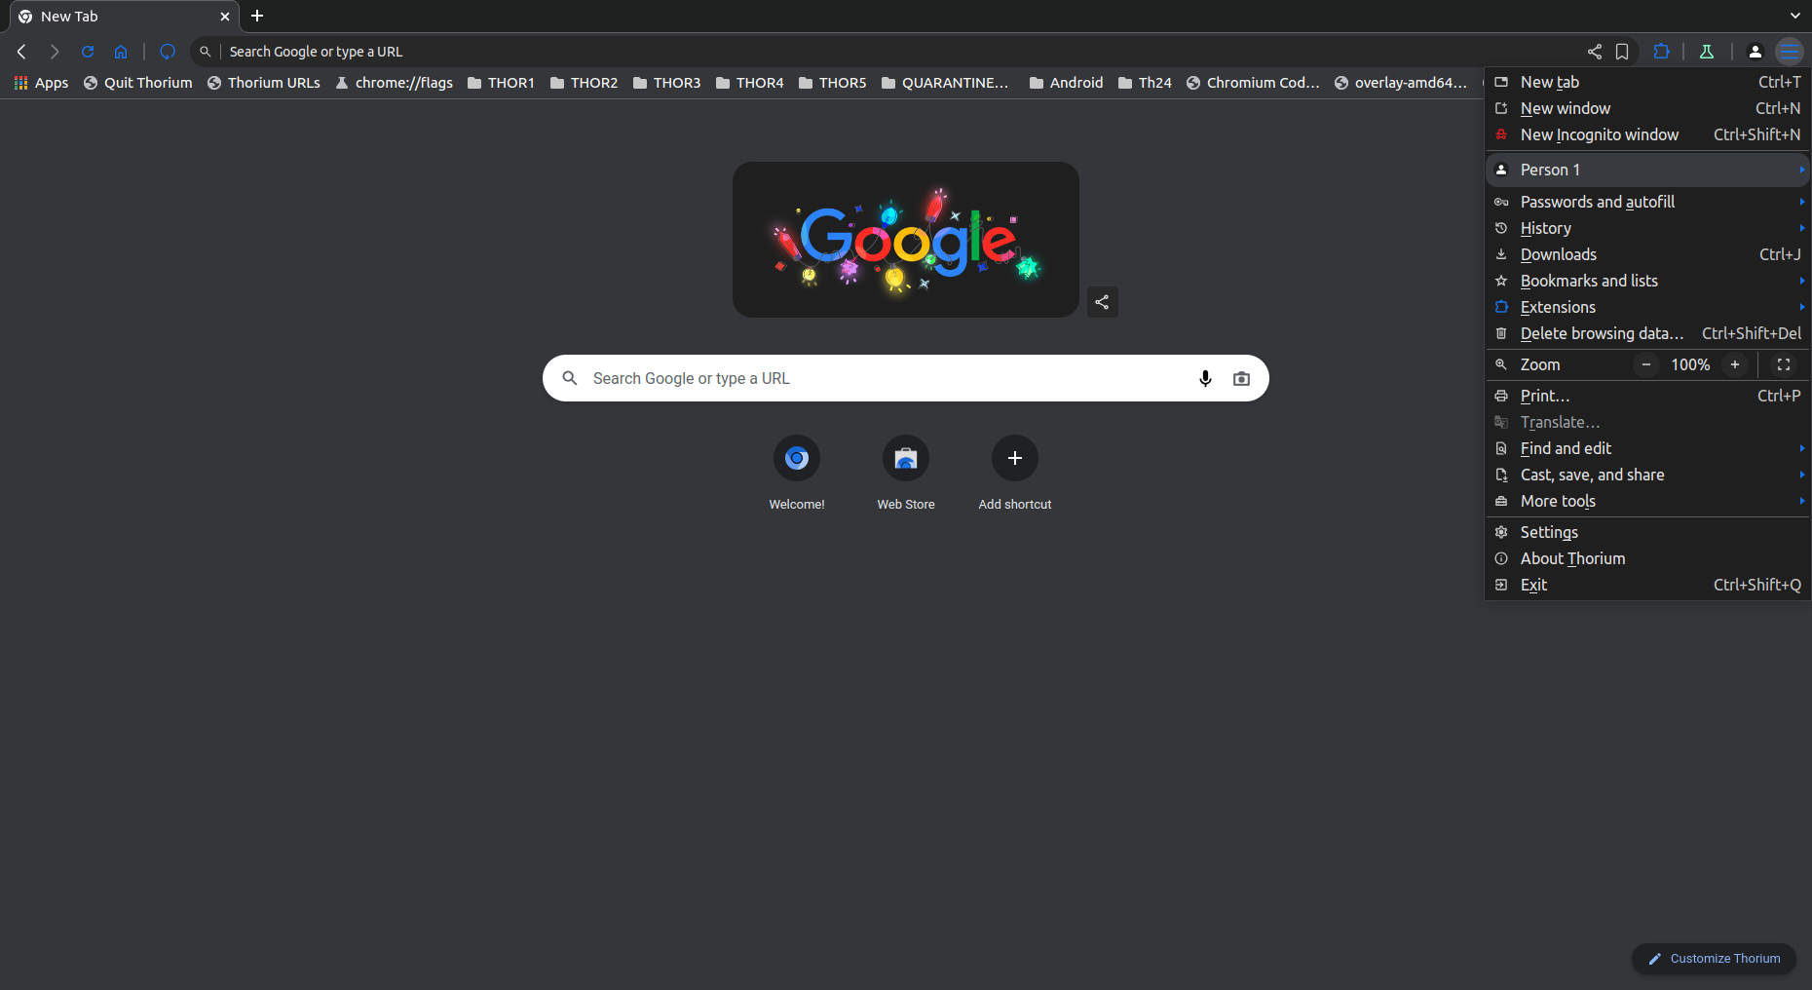
Task: Open the THOR4 bookmark folder
Action: (x=750, y=83)
